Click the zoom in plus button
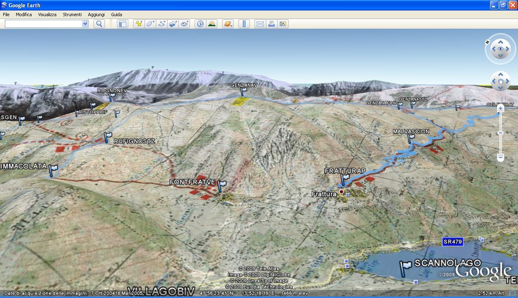This screenshot has width=518, height=298. (501, 108)
